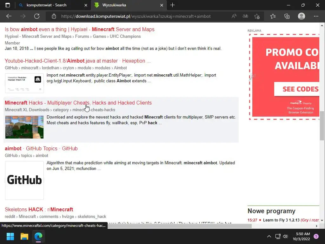The image size is (325, 244).
Task: Open the network status tray icon
Action: coord(278,236)
